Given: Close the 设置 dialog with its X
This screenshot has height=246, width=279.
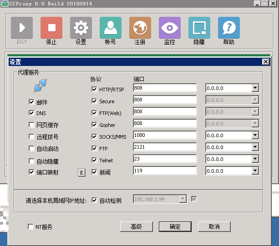Looking at the screenshot, I should (266, 62).
